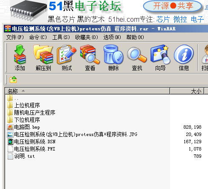Click the 芯片 link in the banner
The image size is (208, 189).
coord(163,19)
